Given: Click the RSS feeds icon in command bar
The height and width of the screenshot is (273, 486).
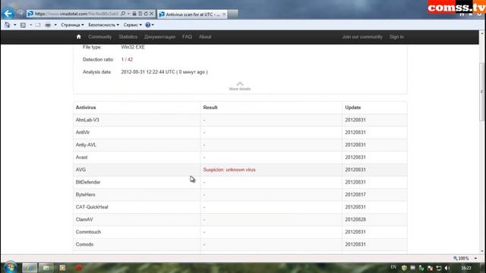Looking at the screenshot, I should tap(23, 25).
